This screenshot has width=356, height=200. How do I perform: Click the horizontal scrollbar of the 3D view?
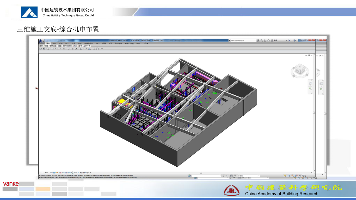click(x=201, y=172)
